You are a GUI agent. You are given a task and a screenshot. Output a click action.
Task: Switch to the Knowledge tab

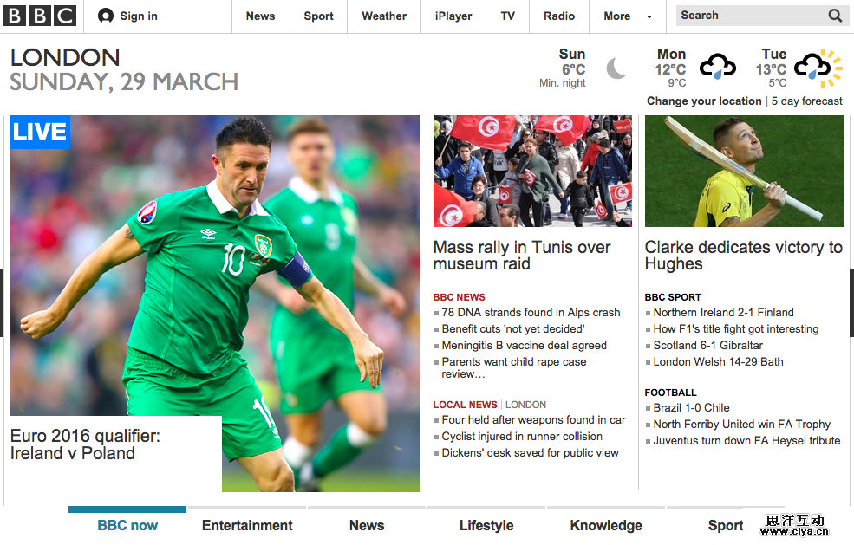[606, 525]
